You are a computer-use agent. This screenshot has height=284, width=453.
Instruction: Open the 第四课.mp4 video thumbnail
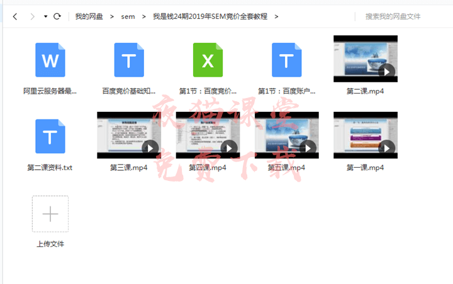208,135
